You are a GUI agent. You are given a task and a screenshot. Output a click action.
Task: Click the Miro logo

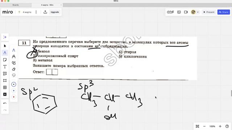pos(8,12)
